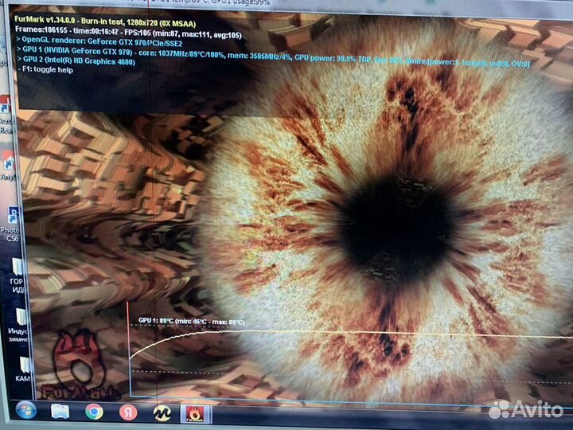Image resolution: width=573 pixels, height=430 pixels.
Task: Select the Acrobat Reader desktop shortcut
Action: tap(5, 110)
